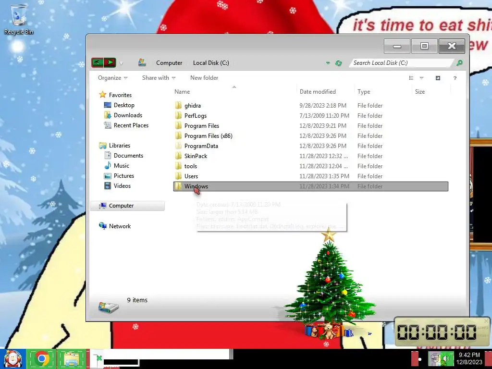Create a New folder
492x369 pixels.
tap(204, 78)
